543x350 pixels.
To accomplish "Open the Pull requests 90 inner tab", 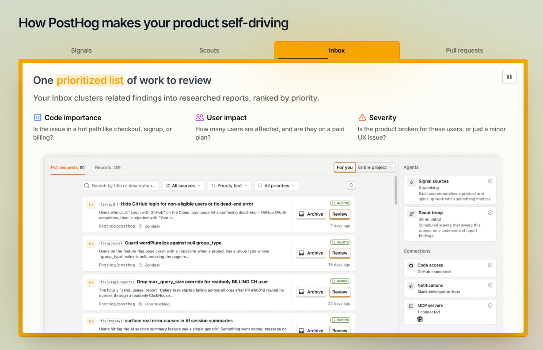I will click(68, 167).
